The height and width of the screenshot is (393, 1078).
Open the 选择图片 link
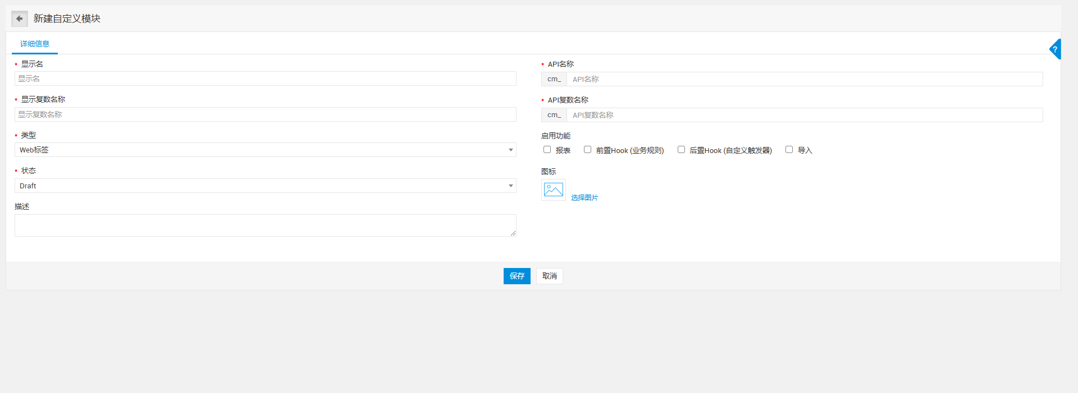(584, 197)
